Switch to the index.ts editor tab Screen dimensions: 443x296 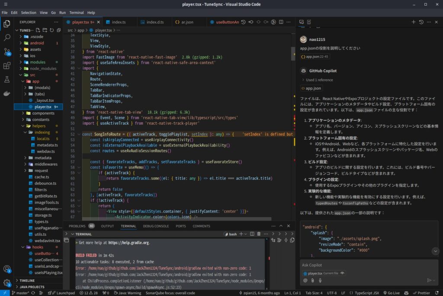(118, 22)
